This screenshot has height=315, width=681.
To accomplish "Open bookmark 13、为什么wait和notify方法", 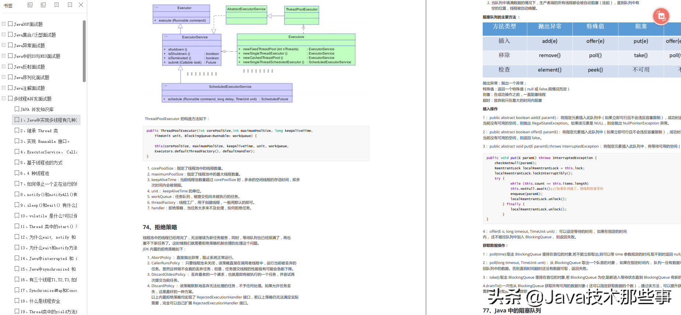I will (49, 248).
